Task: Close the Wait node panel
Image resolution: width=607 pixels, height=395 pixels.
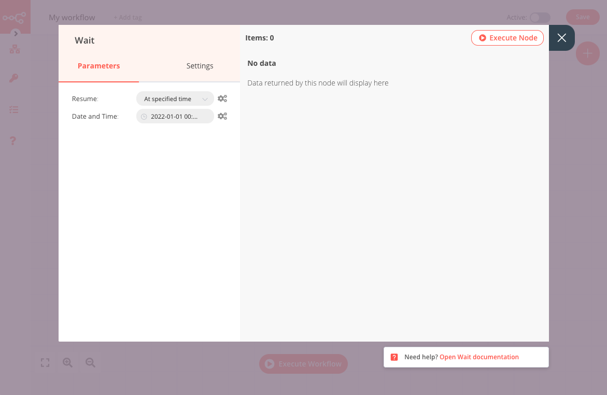Action: pos(561,38)
